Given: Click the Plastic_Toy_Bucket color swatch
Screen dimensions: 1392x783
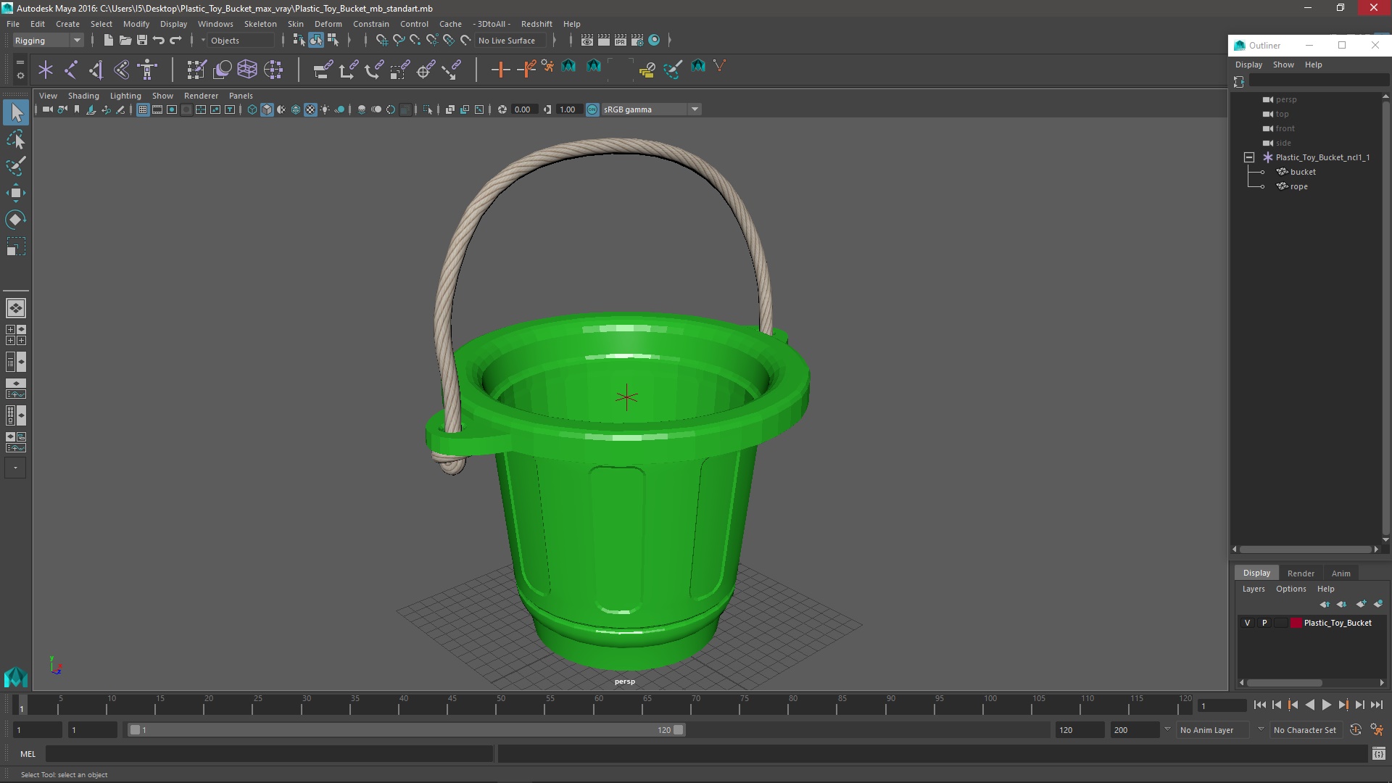Looking at the screenshot, I should point(1293,622).
